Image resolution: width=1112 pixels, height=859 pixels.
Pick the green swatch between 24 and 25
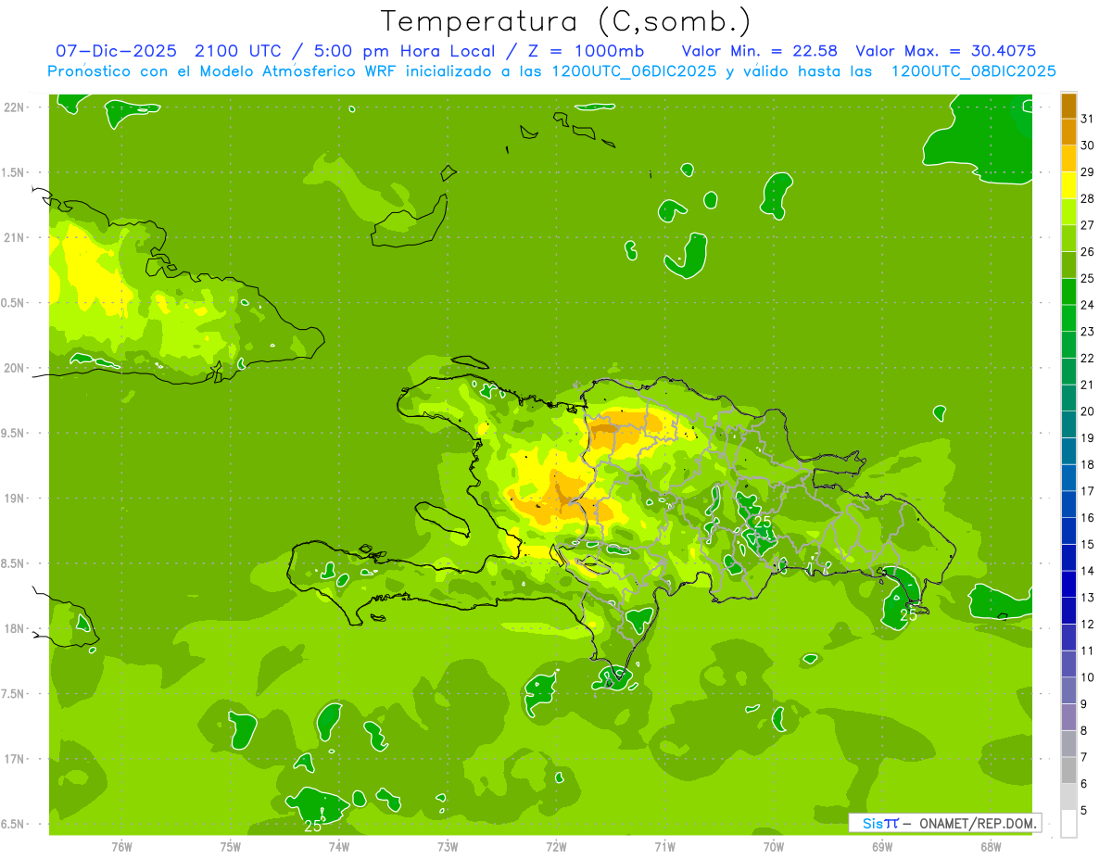click(1069, 291)
